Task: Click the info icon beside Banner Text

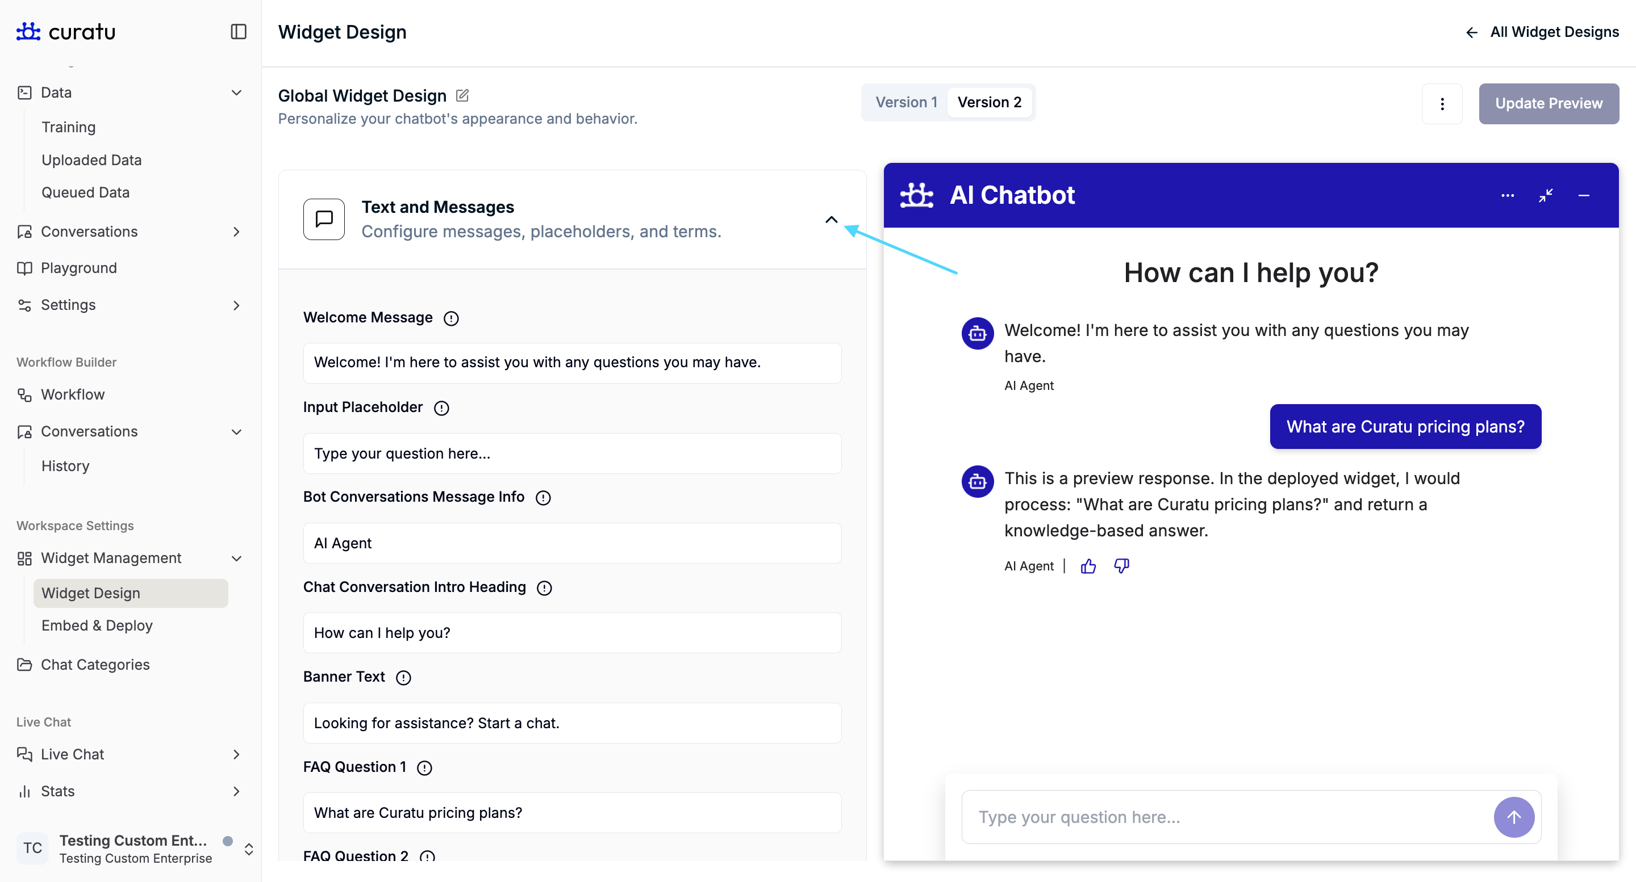Action: click(403, 678)
